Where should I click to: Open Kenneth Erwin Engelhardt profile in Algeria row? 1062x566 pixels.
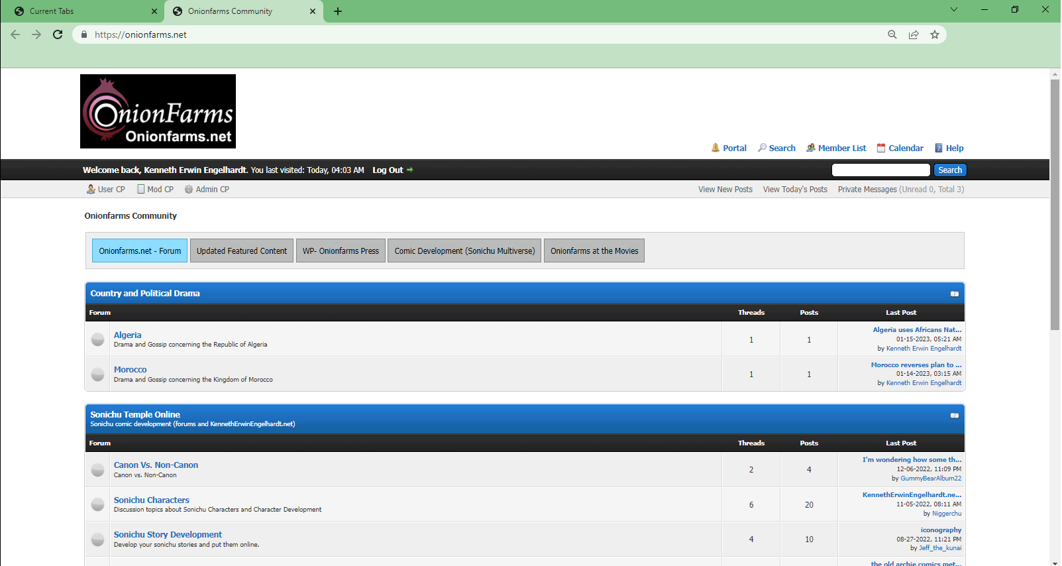coord(924,349)
